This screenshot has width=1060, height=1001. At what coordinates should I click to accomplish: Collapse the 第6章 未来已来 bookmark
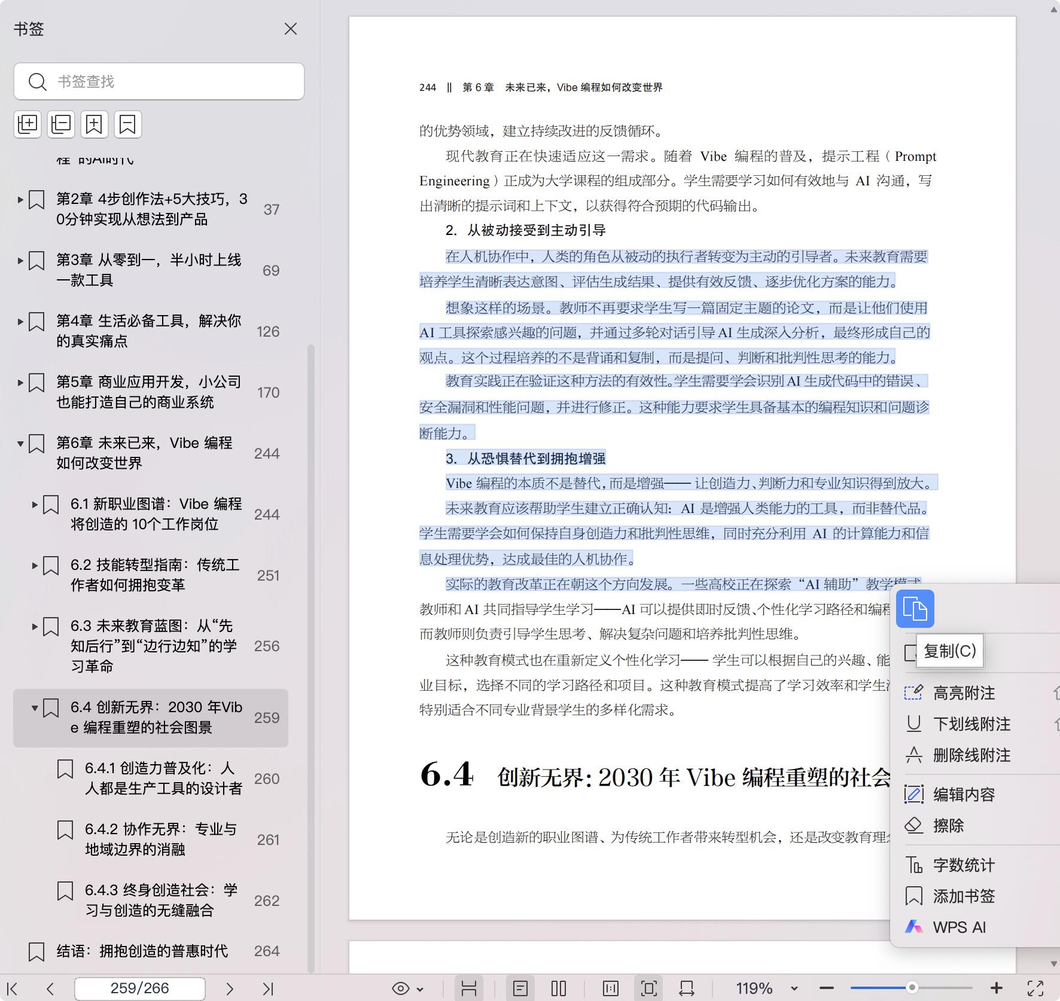pos(20,444)
